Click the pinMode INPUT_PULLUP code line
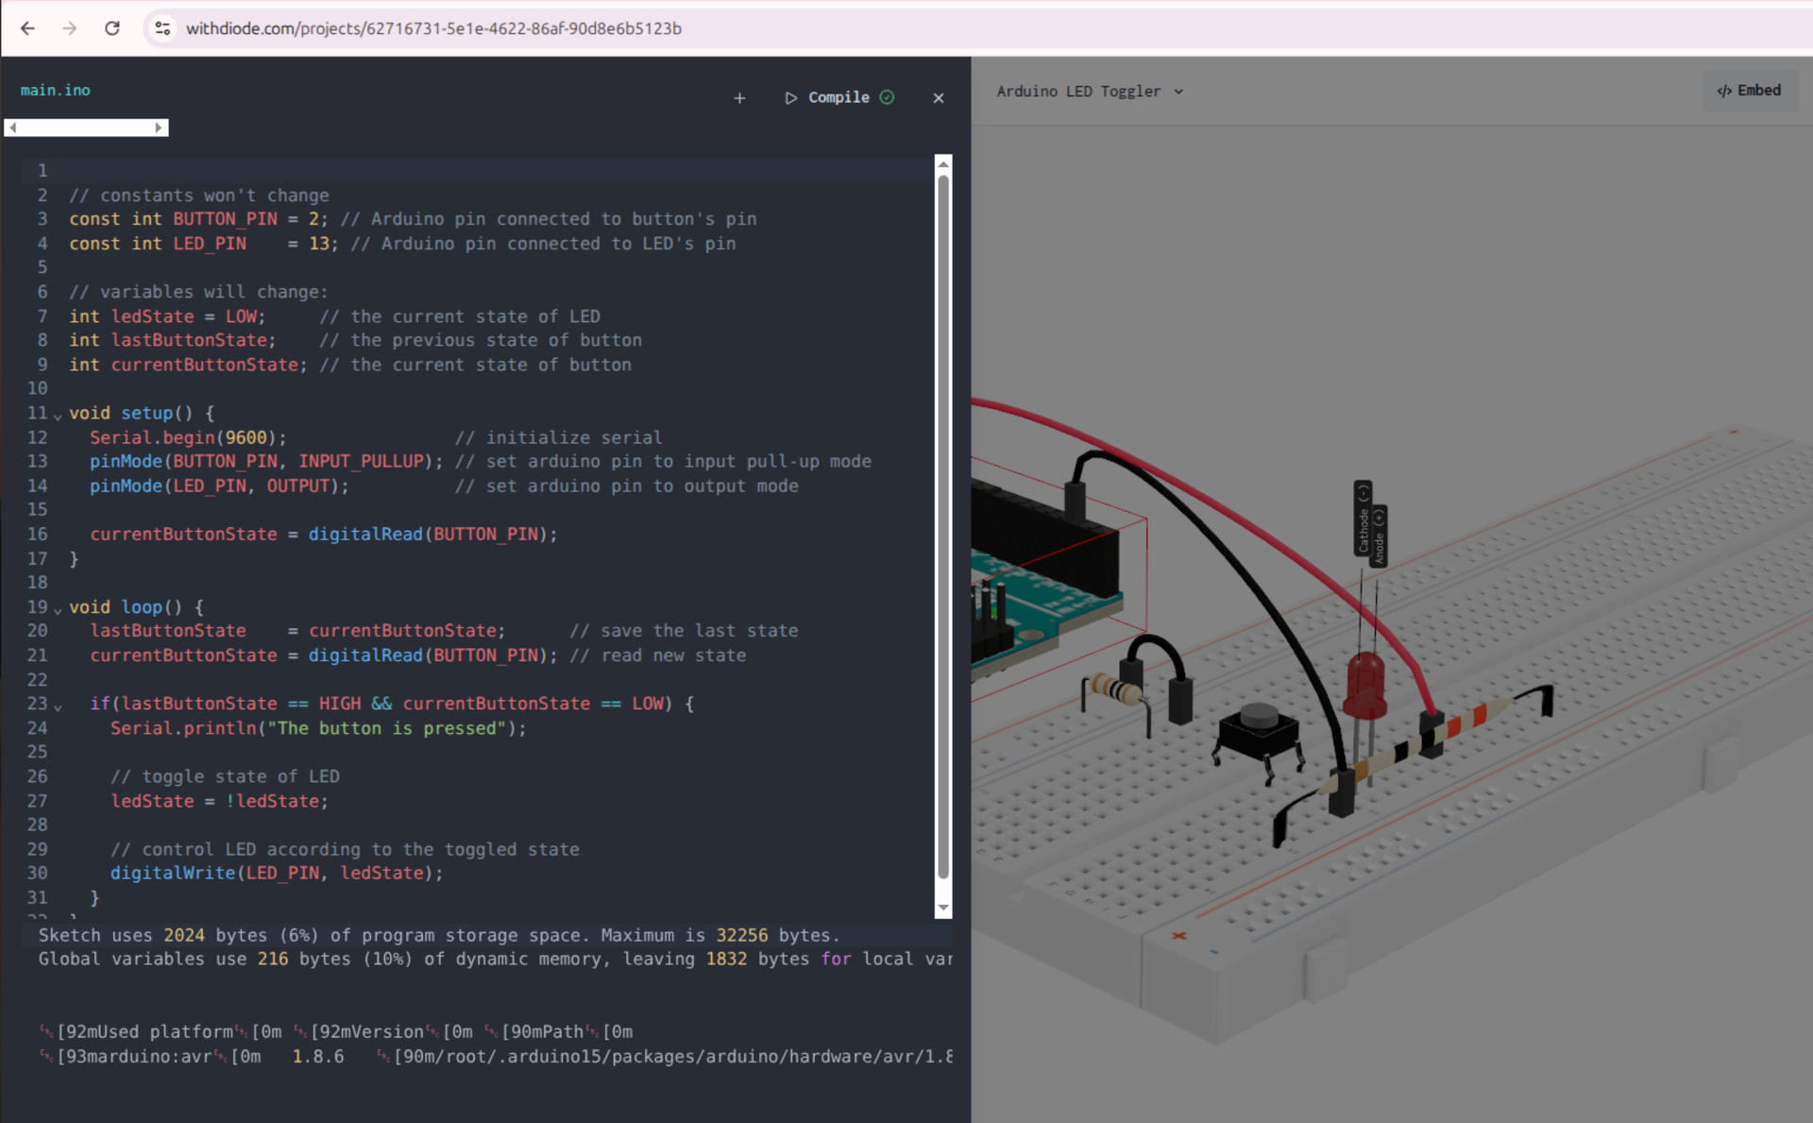 point(480,461)
